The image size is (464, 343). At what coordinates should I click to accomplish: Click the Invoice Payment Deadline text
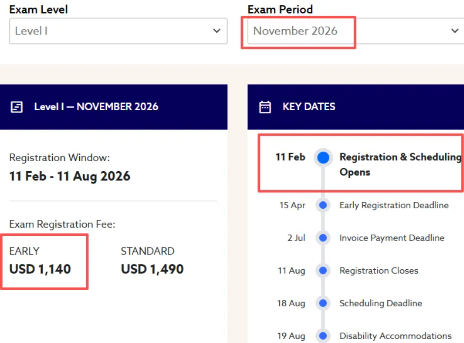point(392,238)
